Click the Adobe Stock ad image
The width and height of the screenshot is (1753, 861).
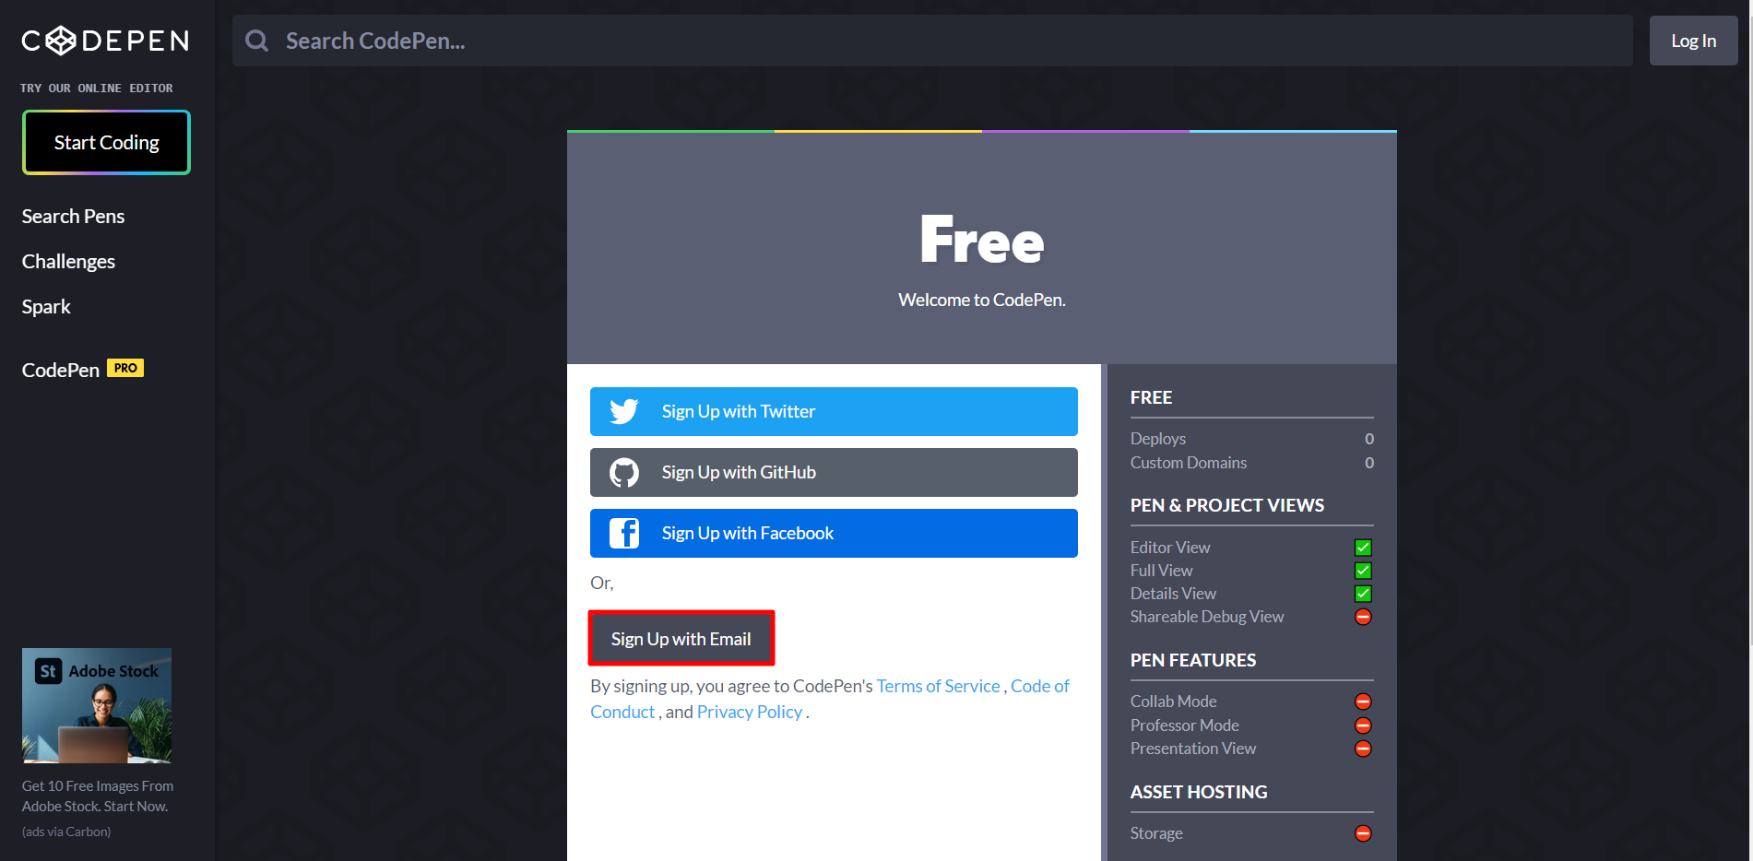(x=97, y=705)
